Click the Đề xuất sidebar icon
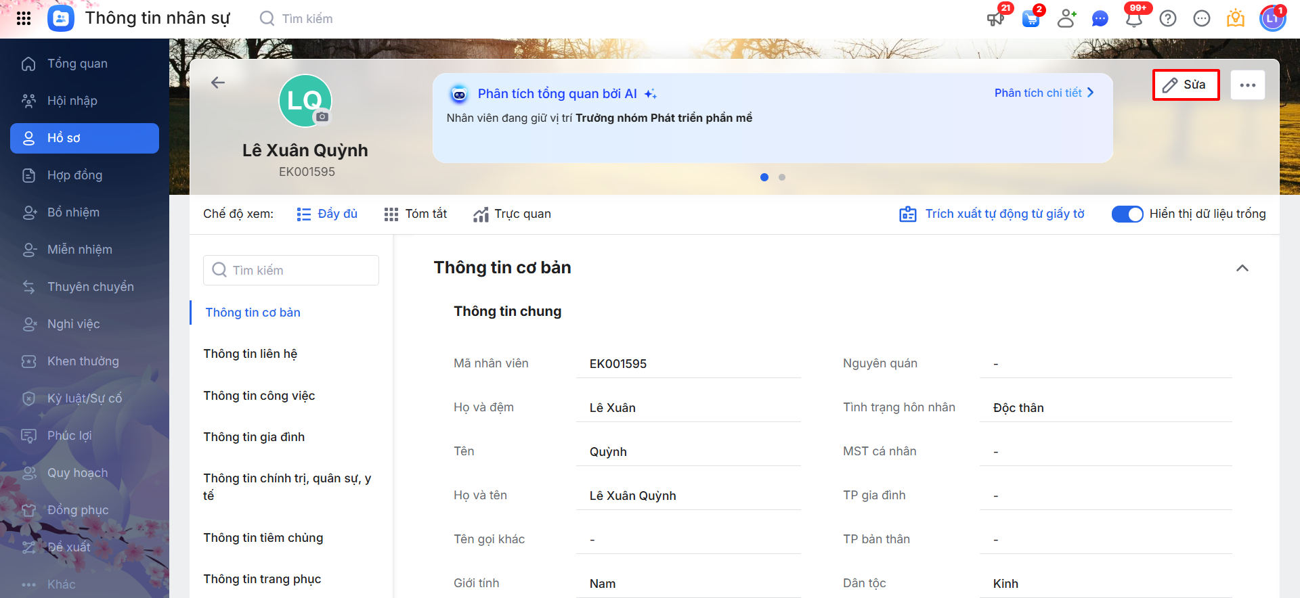Screen dimensions: 1300x598 tap(29, 547)
